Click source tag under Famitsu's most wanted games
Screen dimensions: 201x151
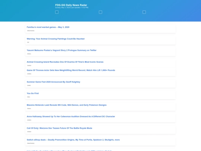pos(31,31)
